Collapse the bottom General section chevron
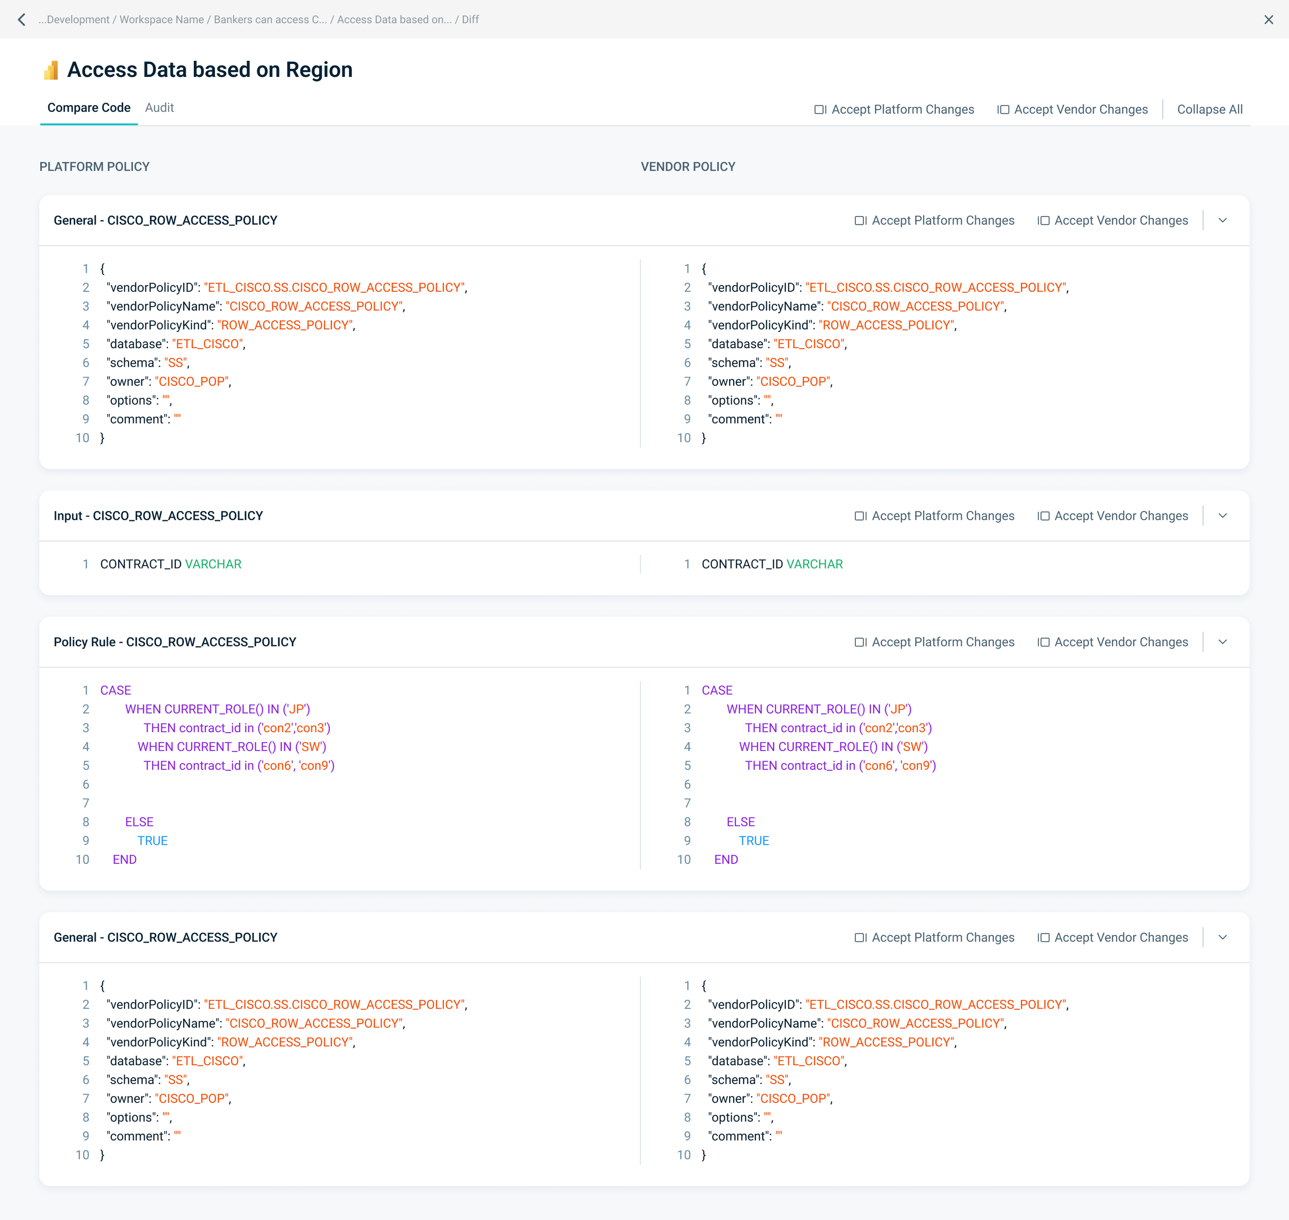Image resolution: width=1289 pixels, height=1220 pixels. (x=1222, y=937)
